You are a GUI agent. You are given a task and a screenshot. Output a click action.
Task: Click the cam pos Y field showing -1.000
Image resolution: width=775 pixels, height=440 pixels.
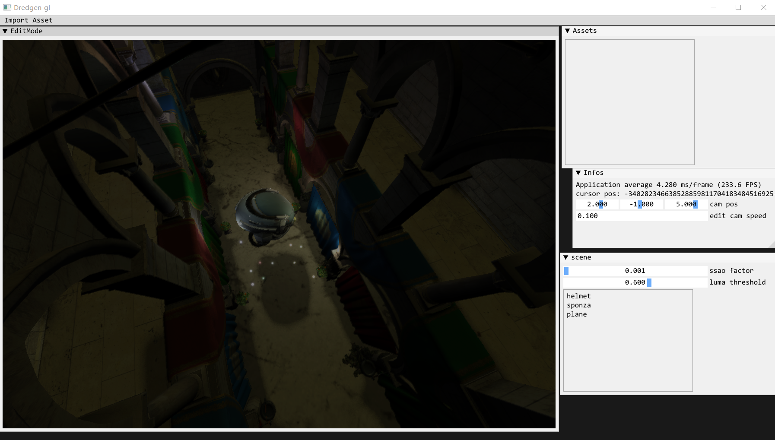pyautogui.click(x=642, y=204)
